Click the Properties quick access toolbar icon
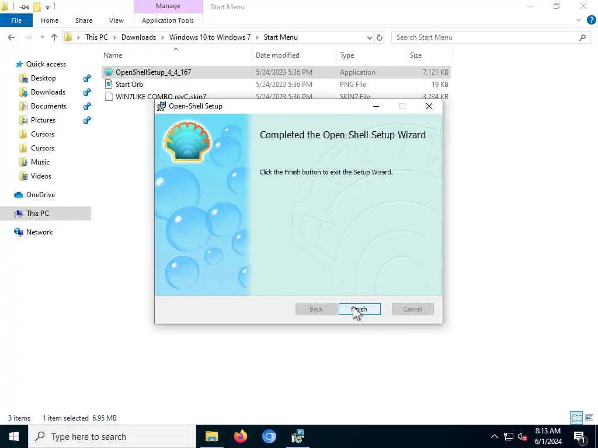The height and width of the screenshot is (448, 598). click(23, 7)
